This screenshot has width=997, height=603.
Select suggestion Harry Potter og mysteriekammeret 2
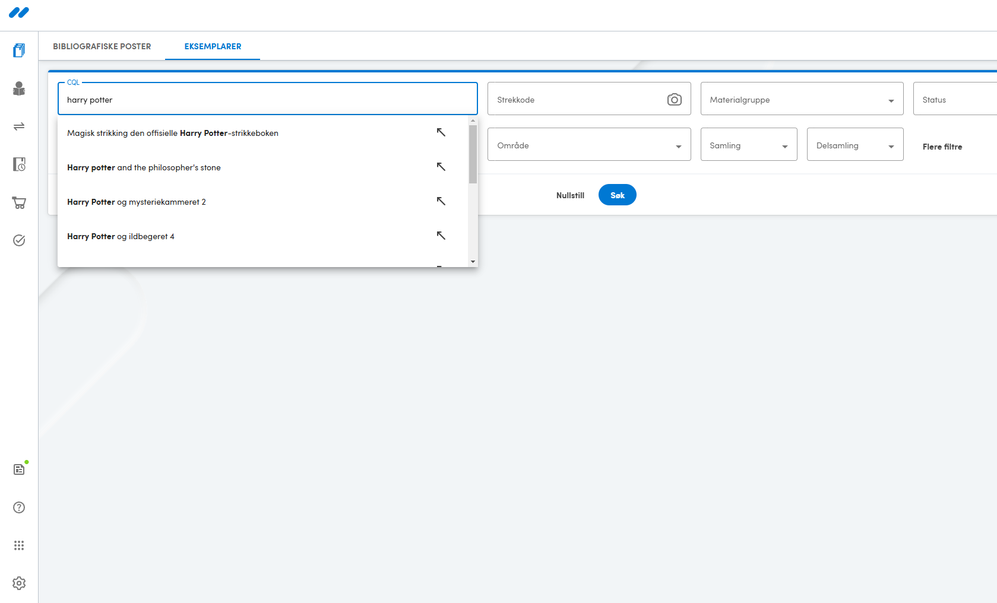click(262, 202)
